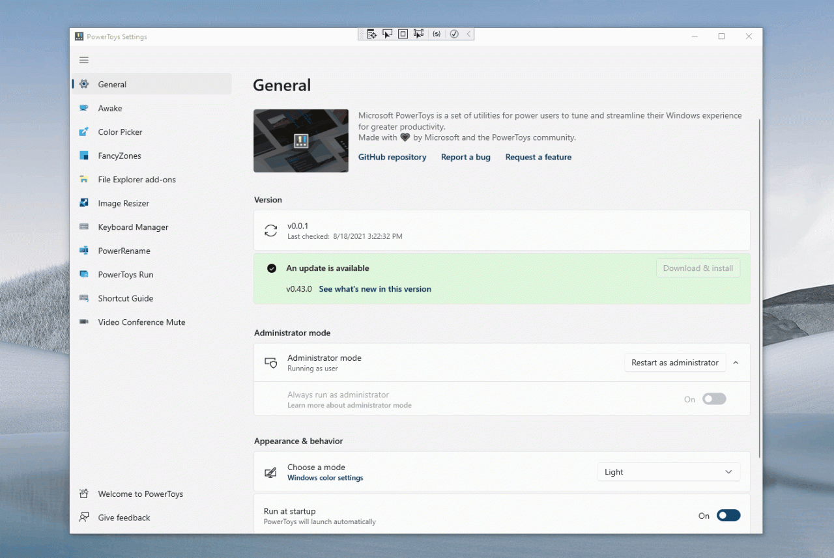The image size is (834, 558).
Task: Click the PowerToys preview thumbnail image
Action: click(301, 141)
